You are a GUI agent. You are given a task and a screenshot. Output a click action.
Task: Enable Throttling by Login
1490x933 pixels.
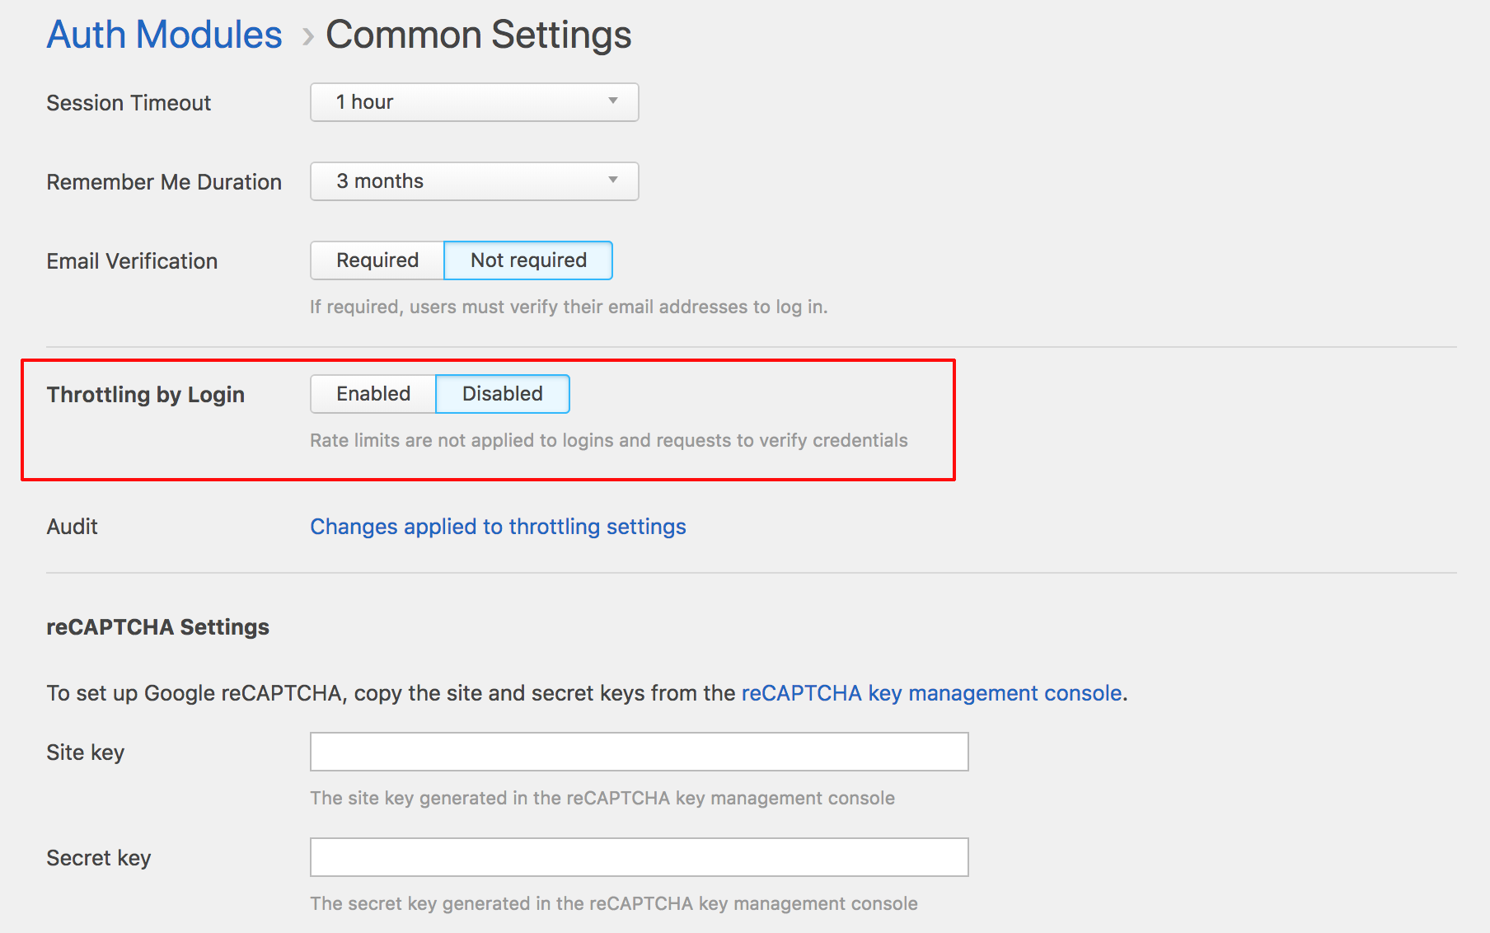pos(373,394)
